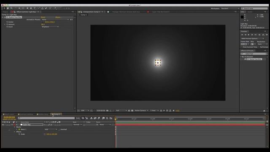This screenshot has width=270, height=152.
Task: Open the Composition: Comp 1 viewer tab
Action: (x=91, y=12)
